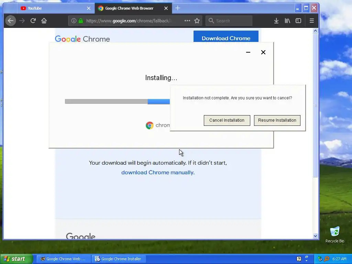352x264 pixels.
Task: Open a new tab with the plus button
Action: point(178,8)
